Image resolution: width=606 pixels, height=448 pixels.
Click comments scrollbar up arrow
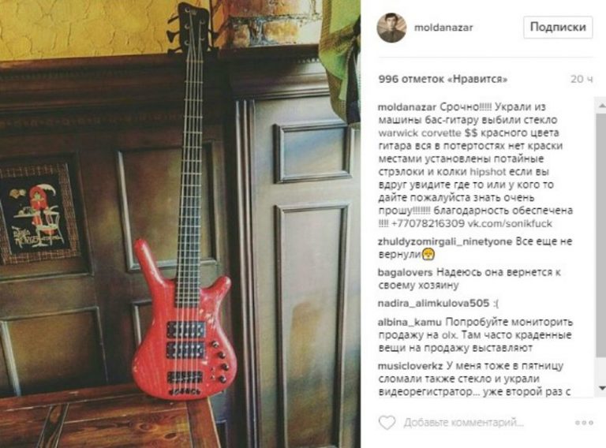[x=602, y=105]
